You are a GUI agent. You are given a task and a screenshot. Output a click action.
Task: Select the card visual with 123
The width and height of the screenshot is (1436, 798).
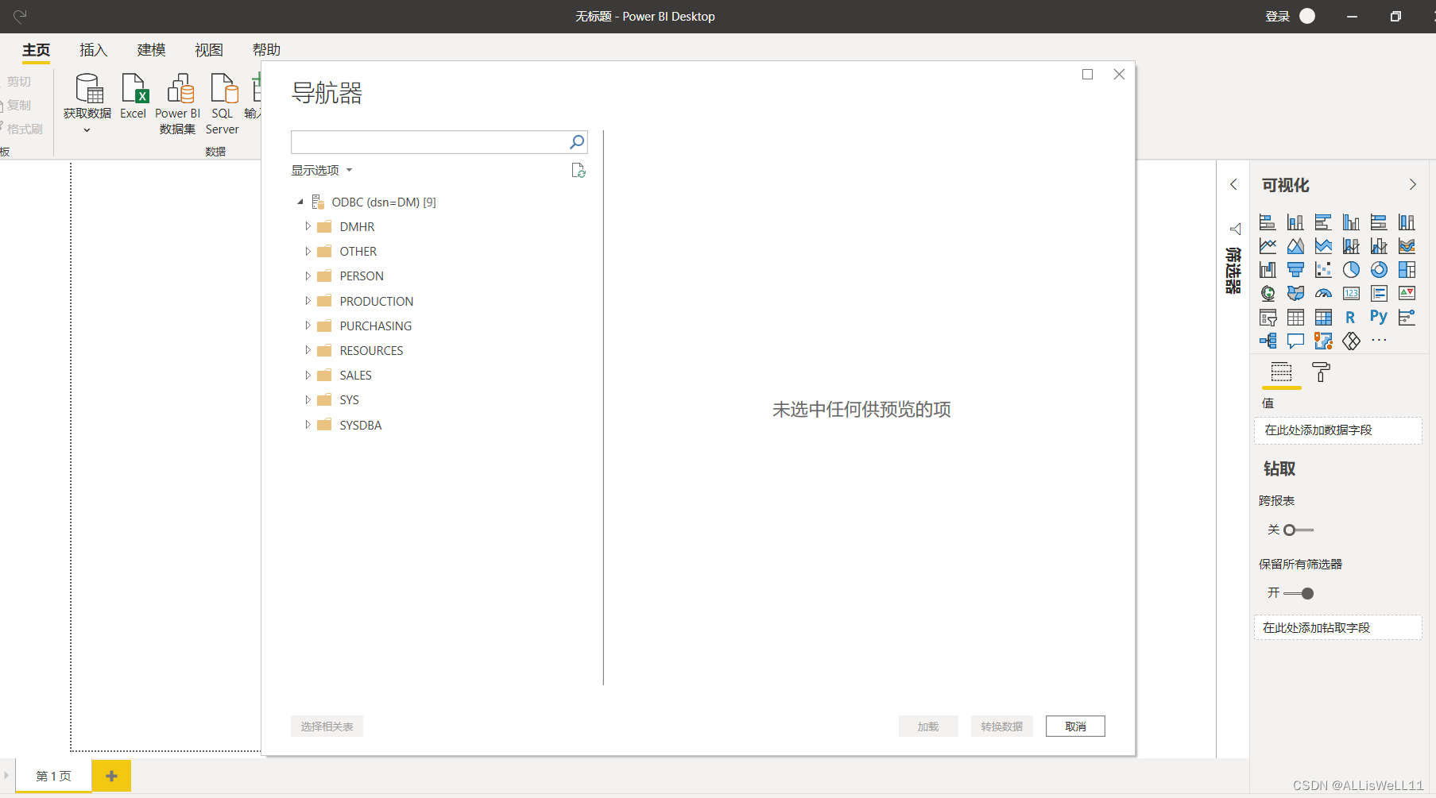click(x=1351, y=294)
